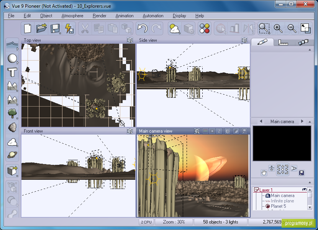Click the cube with gear icon
Image resolution: width=318 pixels, height=230 pixels.
tap(189, 28)
